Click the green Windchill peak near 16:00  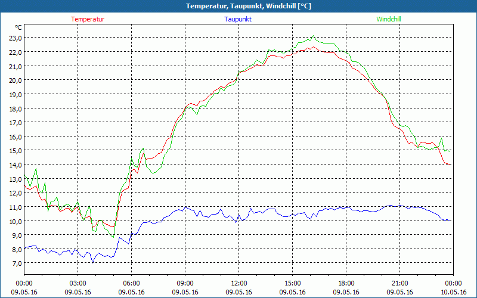point(314,36)
